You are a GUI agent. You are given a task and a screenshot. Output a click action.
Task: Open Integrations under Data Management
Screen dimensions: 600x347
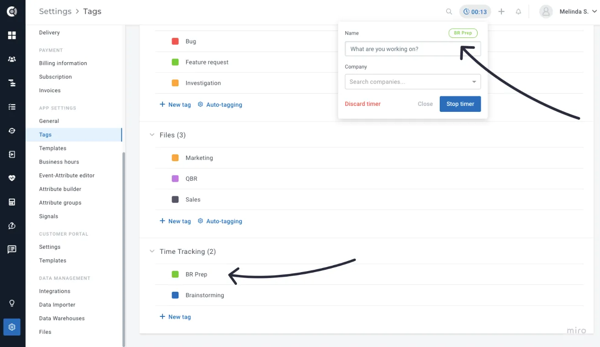(55, 291)
